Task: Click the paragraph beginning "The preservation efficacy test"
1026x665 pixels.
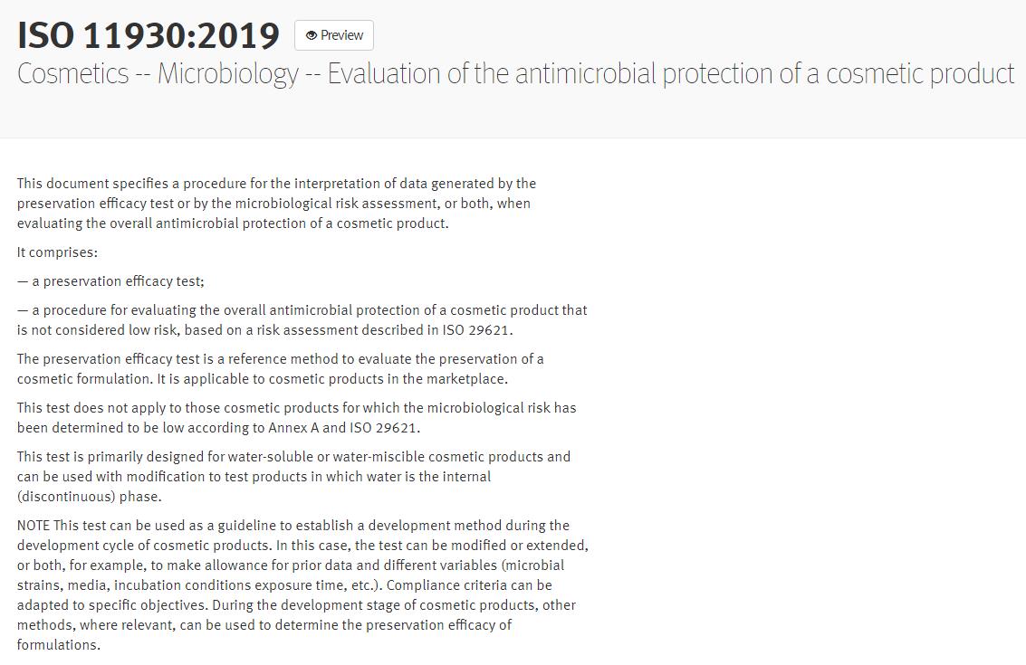Action: pos(281,368)
